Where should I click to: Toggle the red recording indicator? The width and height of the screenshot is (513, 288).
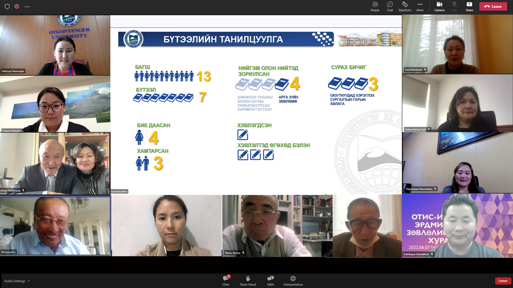click(17, 6)
